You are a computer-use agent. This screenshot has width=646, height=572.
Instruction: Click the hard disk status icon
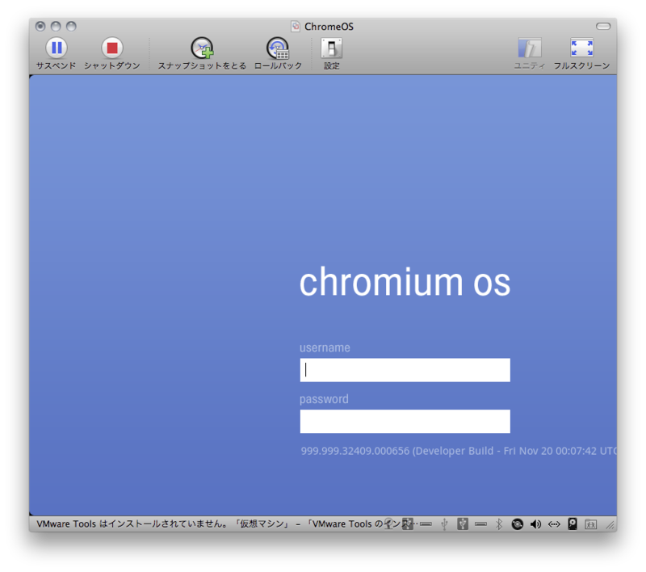[573, 524]
